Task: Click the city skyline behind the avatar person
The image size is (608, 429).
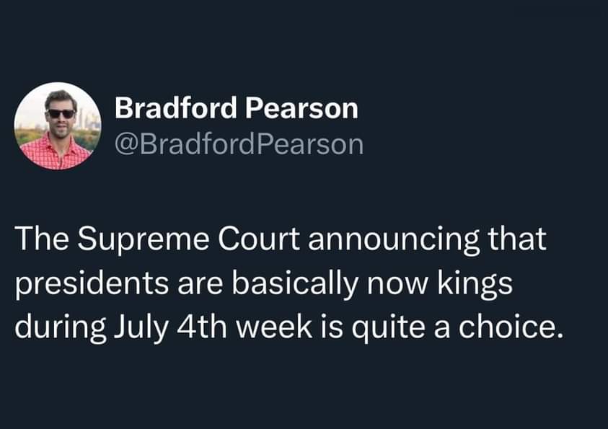Action: 87,120
